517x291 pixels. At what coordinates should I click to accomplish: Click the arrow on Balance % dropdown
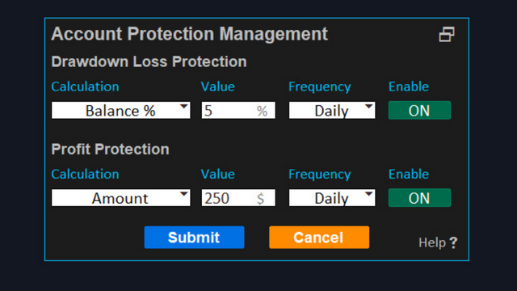click(183, 107)
